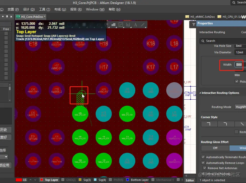
Task: Select the Place Polygon Region tool
Action: [113, 25]
